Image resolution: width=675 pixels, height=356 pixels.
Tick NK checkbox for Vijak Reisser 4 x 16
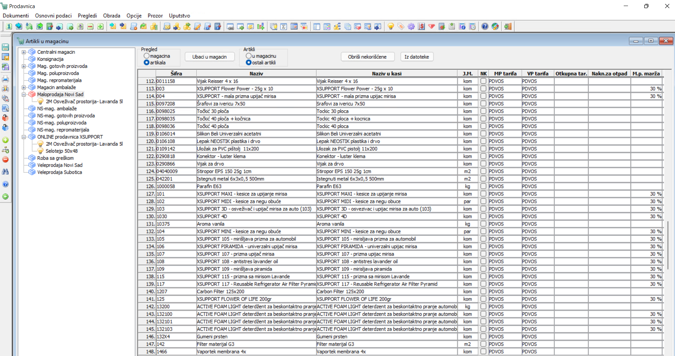483,81
